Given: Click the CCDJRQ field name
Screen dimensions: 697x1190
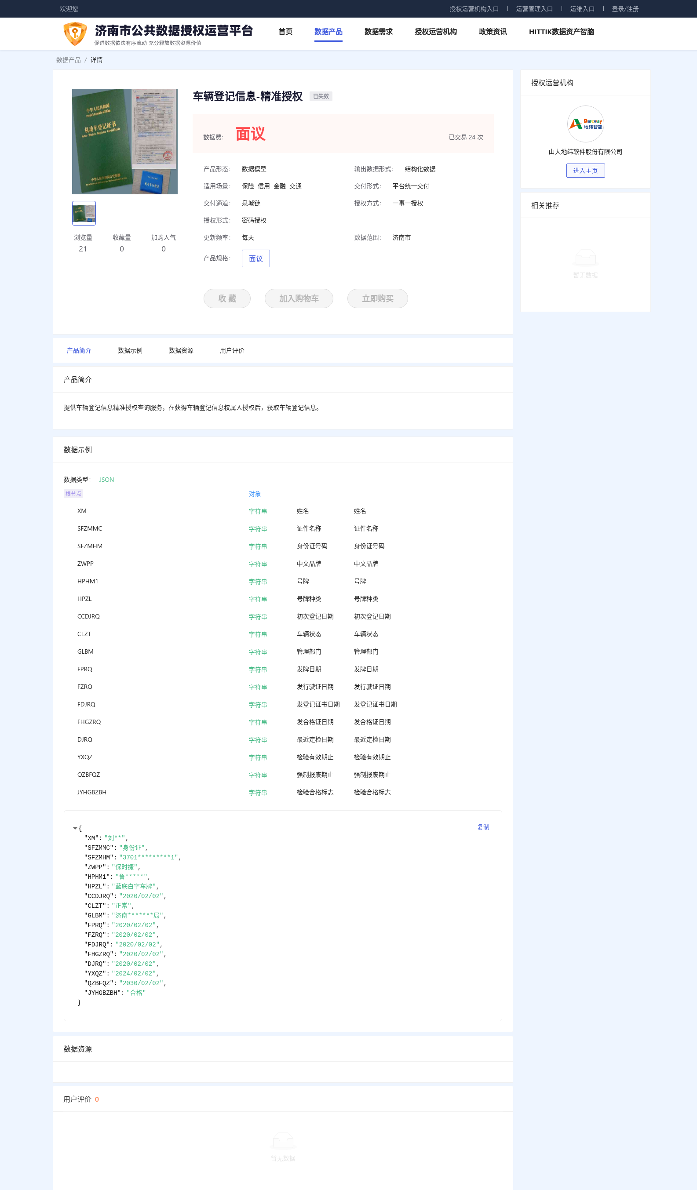Looking at the screenshot, I should (88, 616).
